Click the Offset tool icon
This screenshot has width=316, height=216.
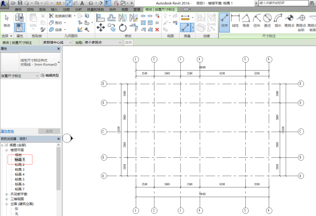(x=111, y=18)
